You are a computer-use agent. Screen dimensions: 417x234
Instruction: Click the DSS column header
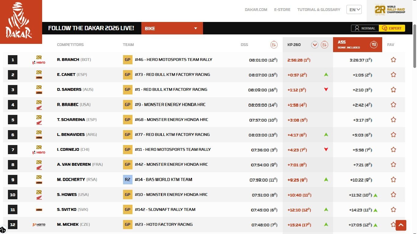[244, 45]
